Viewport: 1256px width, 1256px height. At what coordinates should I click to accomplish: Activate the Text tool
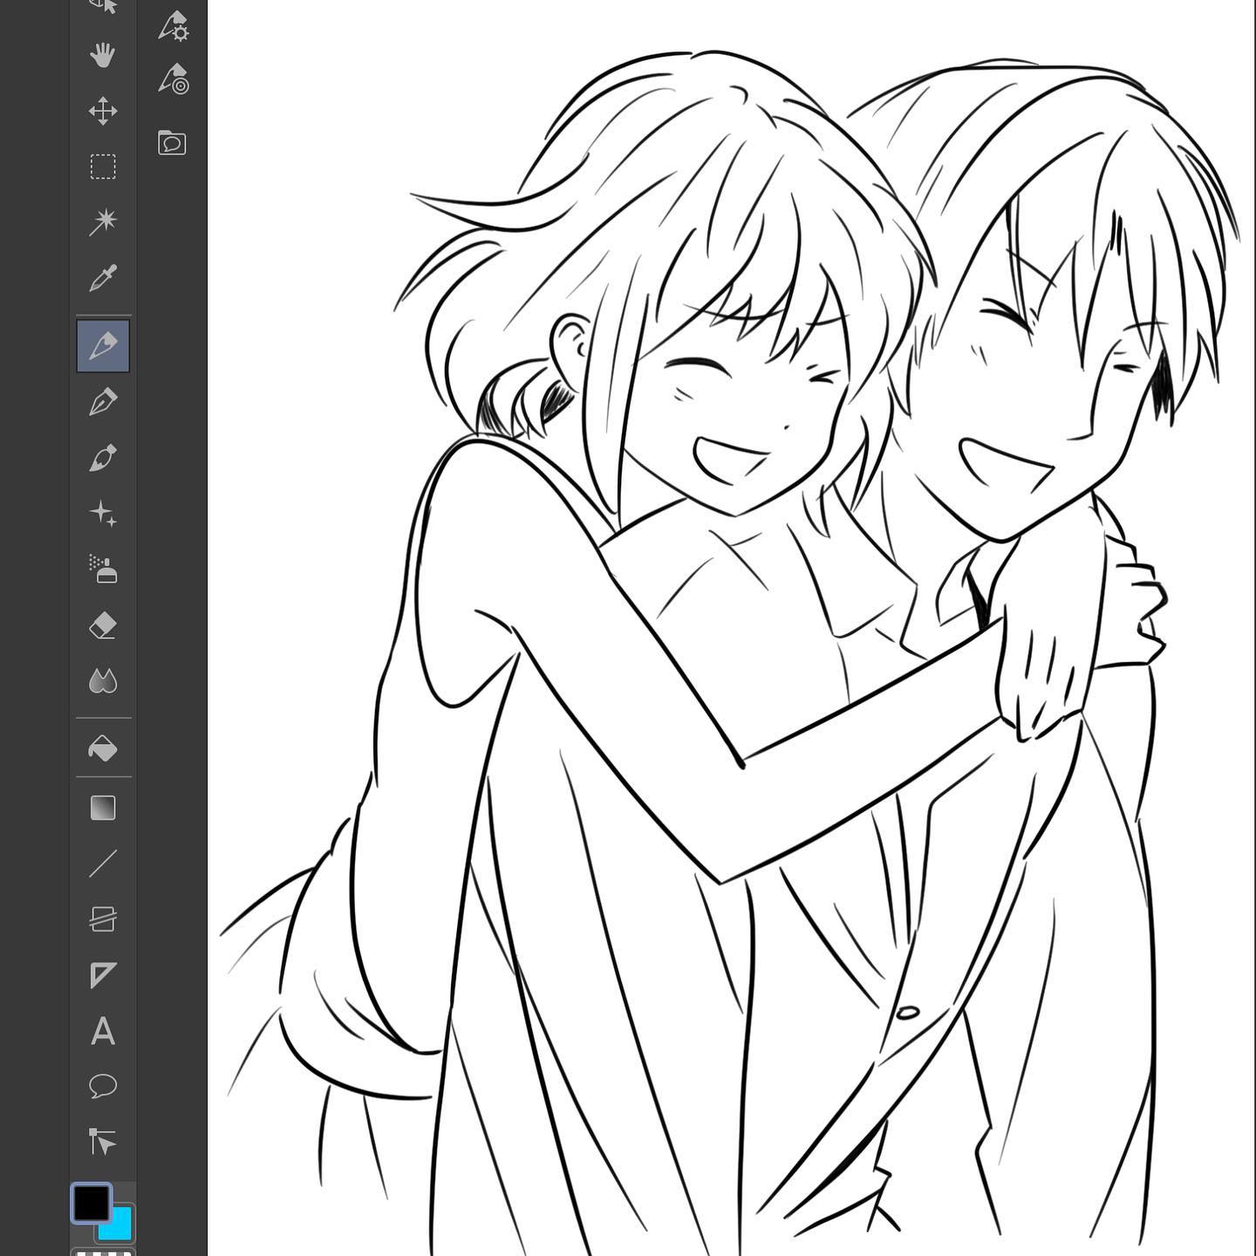tap(103, 1031)
